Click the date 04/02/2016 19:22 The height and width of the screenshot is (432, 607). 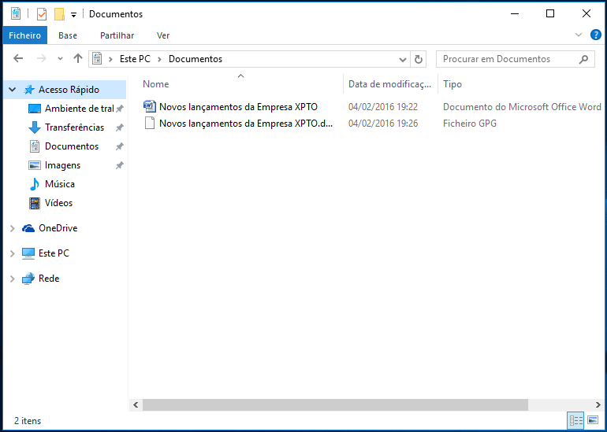383,107
